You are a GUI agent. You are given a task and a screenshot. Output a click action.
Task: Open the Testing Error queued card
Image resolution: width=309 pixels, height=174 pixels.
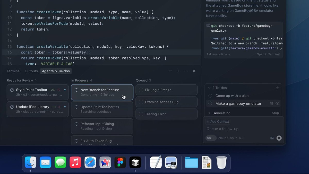(167, 114)
